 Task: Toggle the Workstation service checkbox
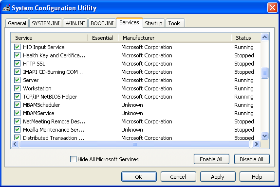pos(18,88)
